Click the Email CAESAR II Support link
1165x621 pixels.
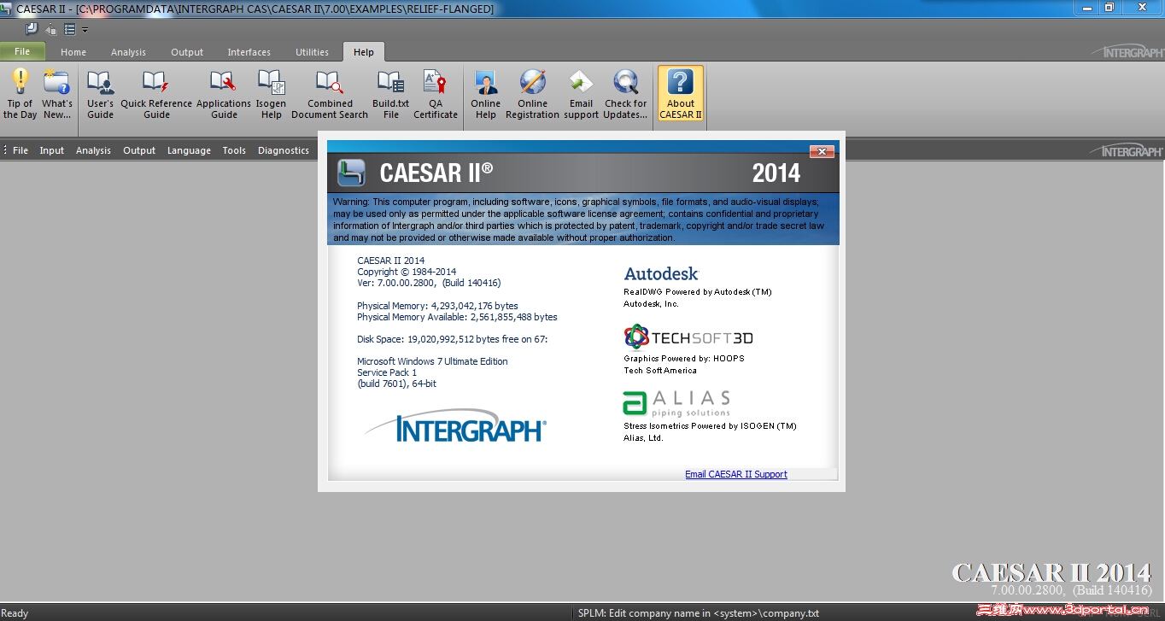tap(736, 474)
